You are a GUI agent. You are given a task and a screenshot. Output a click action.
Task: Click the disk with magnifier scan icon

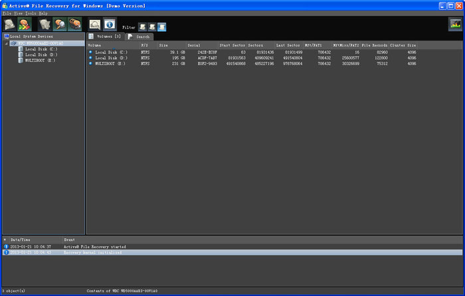60,25
